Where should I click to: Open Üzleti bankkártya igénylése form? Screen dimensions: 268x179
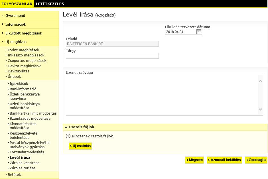pos(25,96)
